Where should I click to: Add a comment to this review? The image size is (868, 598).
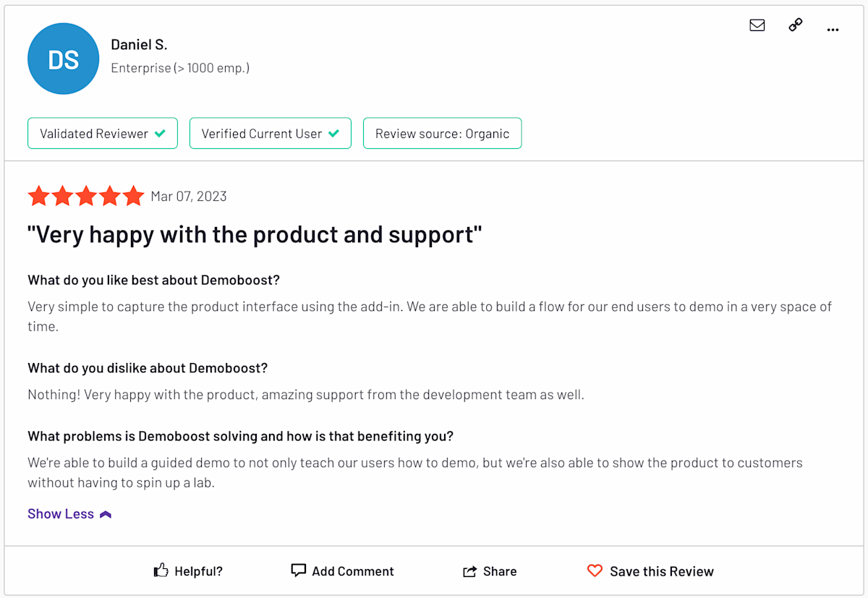353,571
